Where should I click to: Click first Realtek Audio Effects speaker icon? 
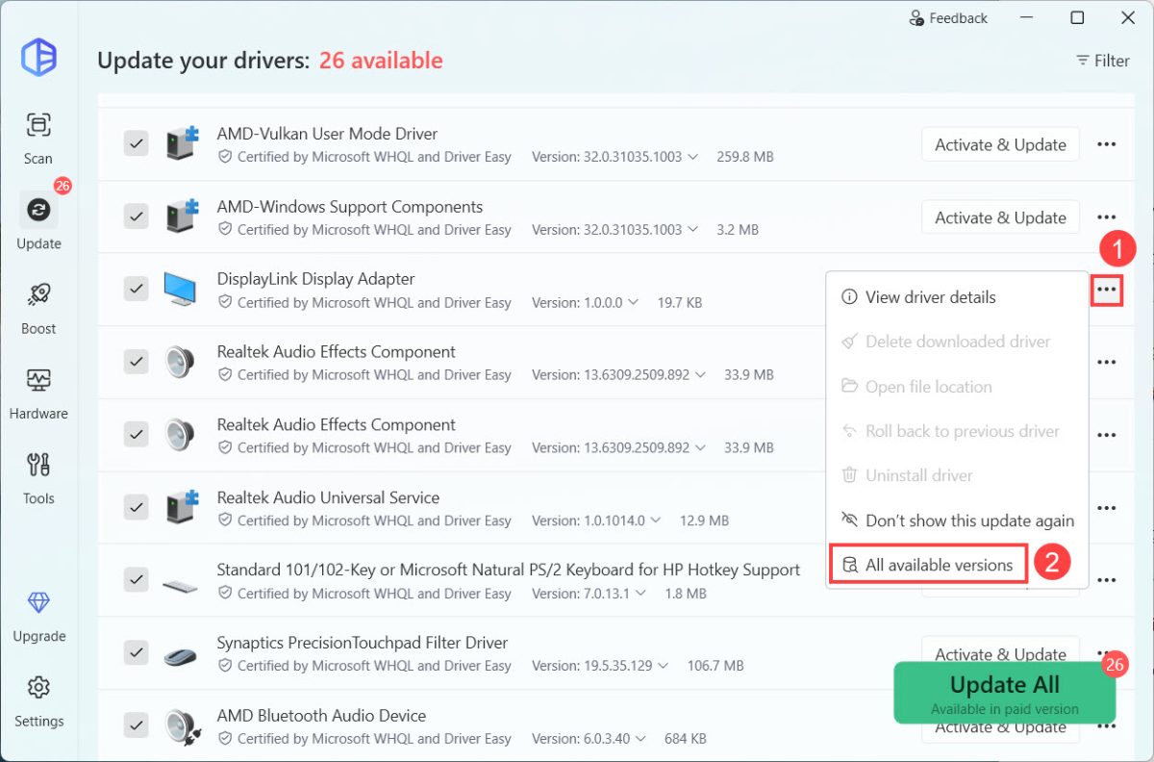click(x=180, y=362)
